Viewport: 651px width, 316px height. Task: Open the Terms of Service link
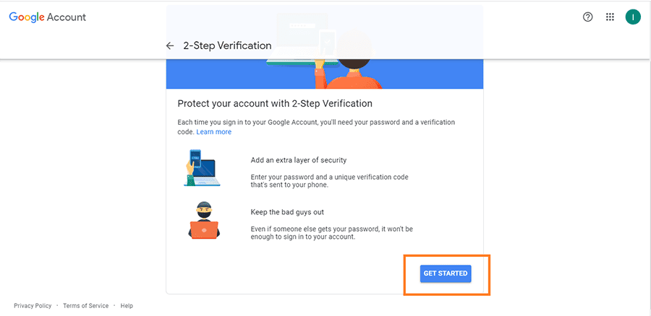click(85, 306)
